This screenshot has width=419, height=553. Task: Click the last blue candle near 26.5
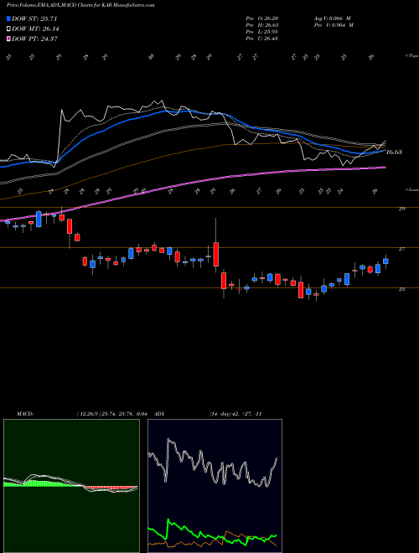tap(385, 261)
